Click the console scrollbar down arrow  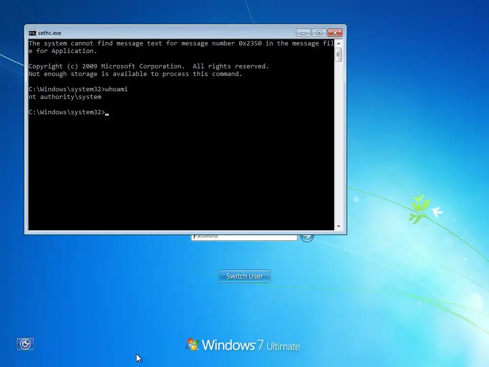339,226
